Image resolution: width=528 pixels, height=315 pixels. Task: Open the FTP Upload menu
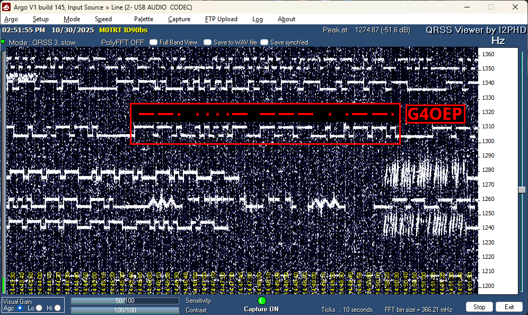coord(221,19)
